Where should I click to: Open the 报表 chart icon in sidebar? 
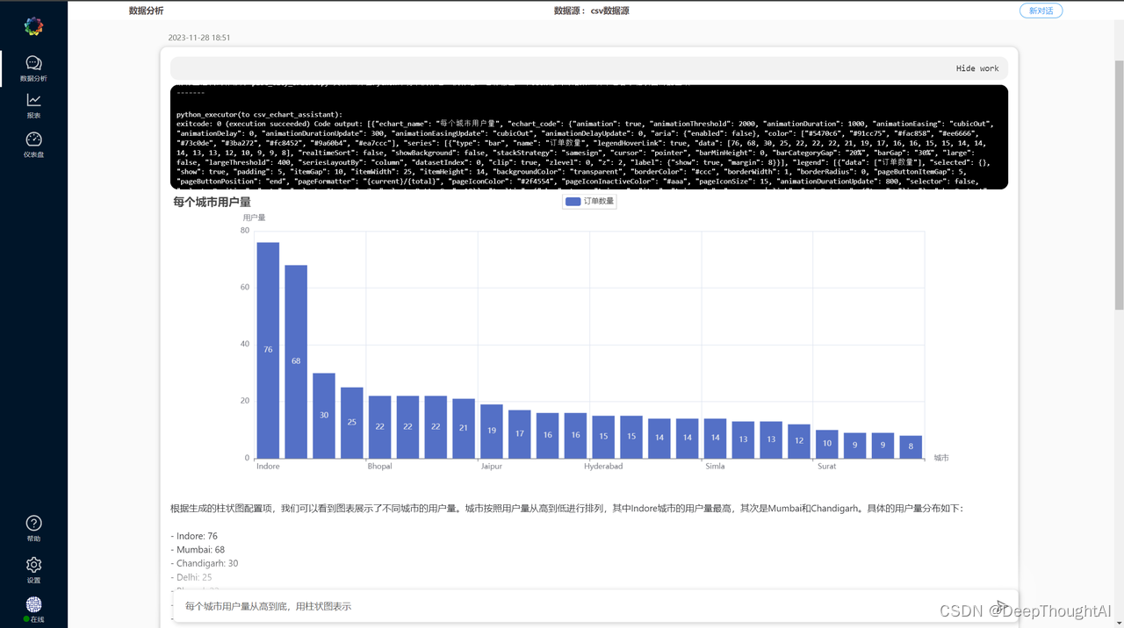(x=33, y=100)
